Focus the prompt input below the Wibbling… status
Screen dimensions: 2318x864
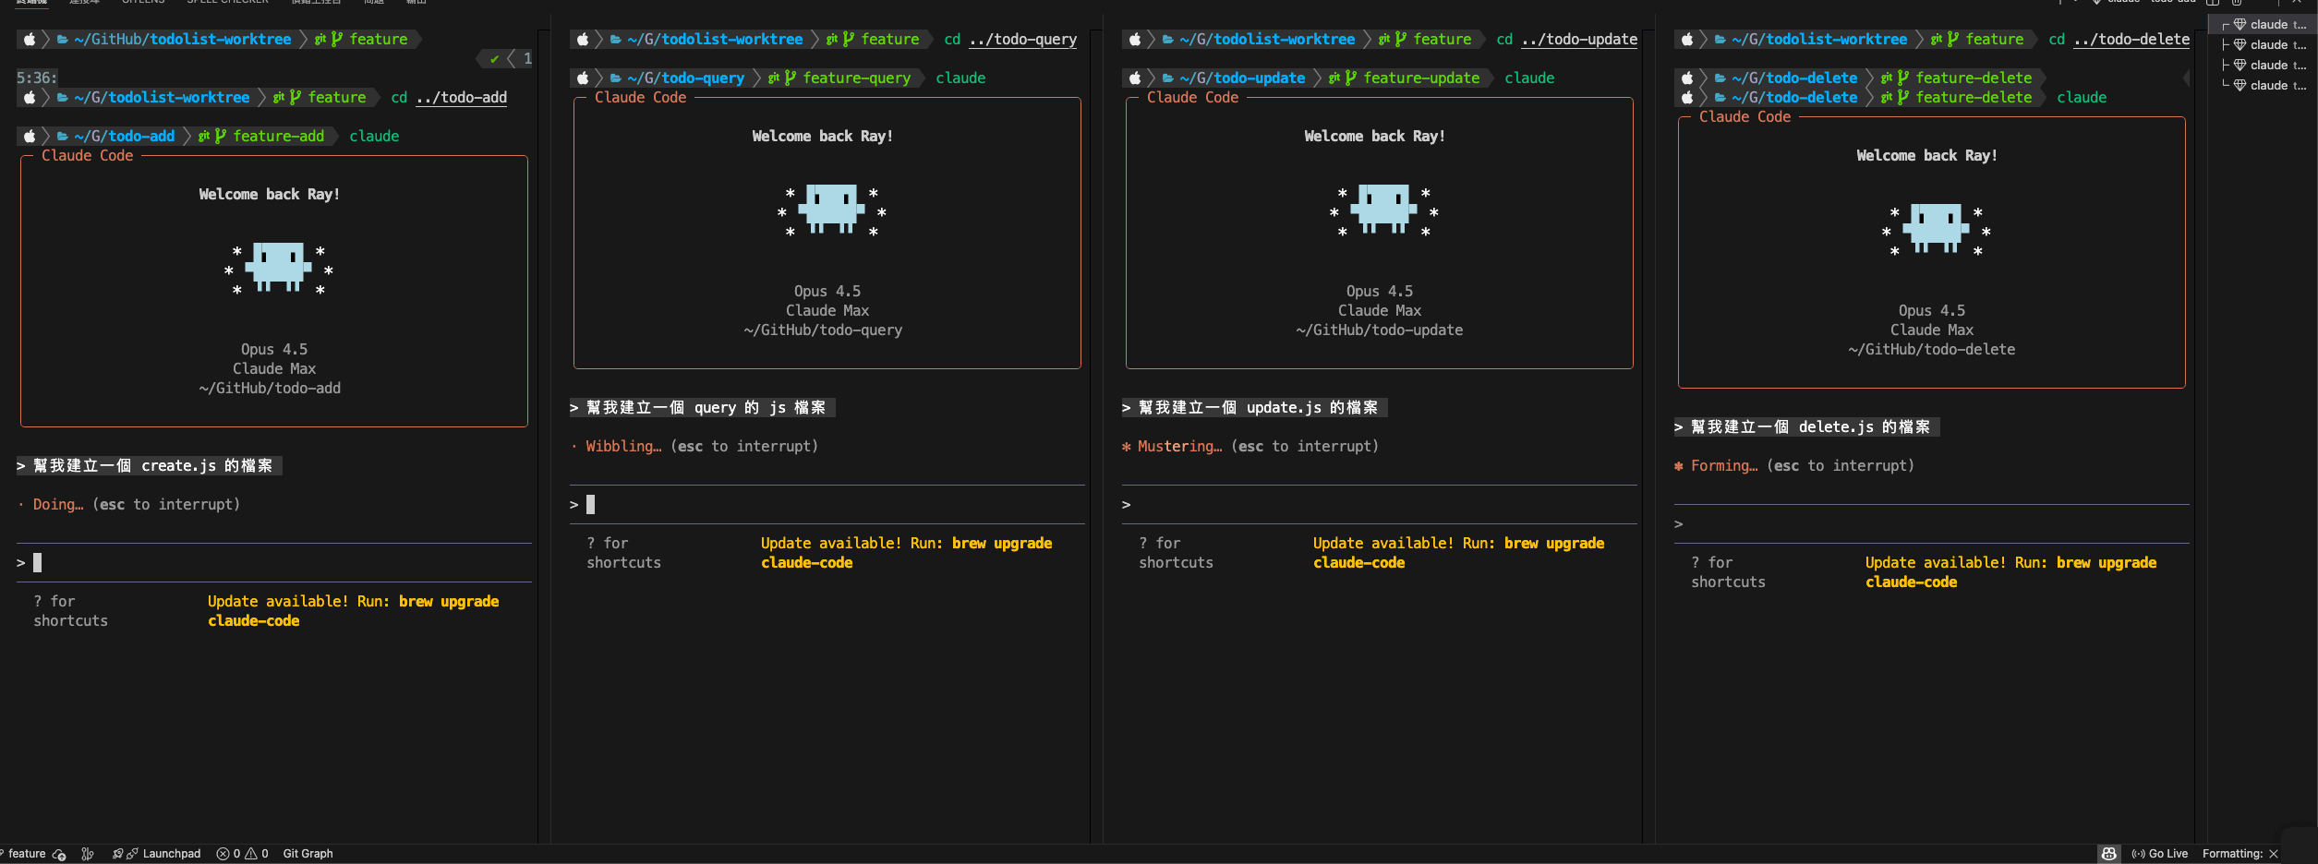tap(827, 504)
